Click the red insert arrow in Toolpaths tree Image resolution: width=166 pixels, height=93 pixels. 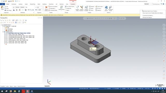point(6,44)
